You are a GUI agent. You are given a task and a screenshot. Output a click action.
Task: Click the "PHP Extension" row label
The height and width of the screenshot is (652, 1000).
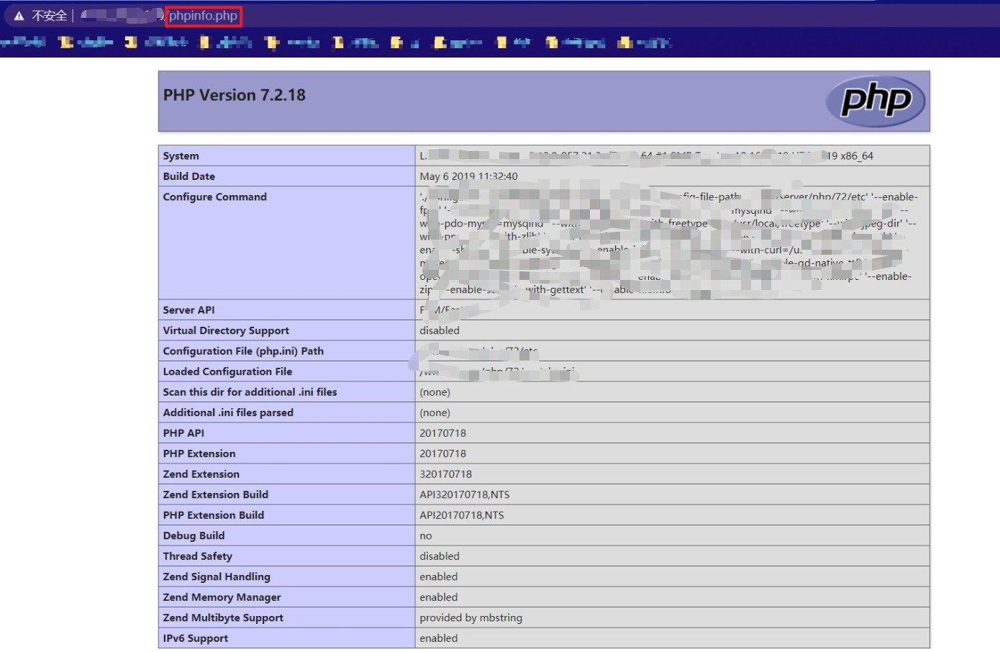pos(199,454)
